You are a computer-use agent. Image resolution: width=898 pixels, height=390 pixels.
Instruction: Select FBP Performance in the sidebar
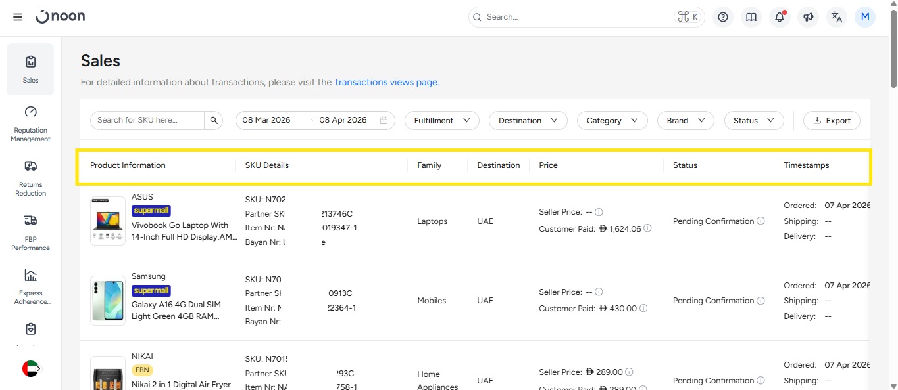[x=30, y=233]
